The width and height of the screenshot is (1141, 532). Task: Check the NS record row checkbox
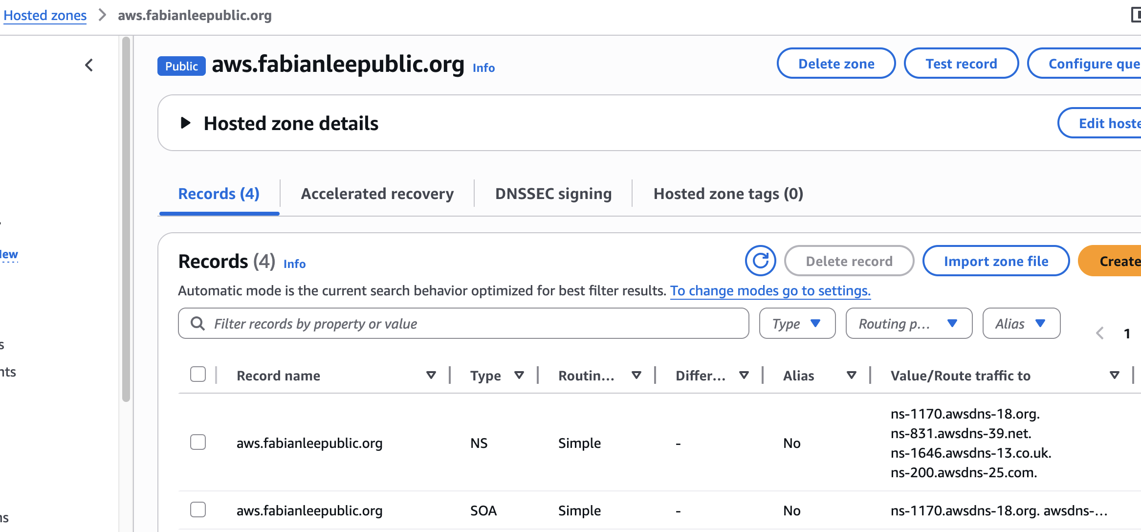198,443
